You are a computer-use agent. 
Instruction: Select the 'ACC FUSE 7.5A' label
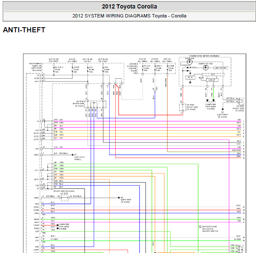(91, 69)
